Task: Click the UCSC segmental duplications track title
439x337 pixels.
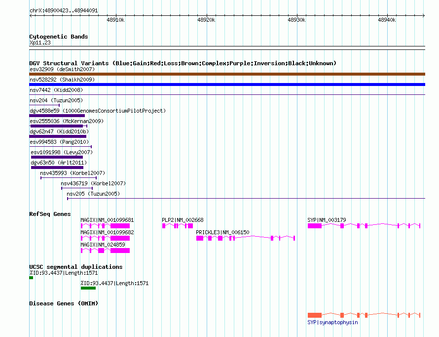Action: [76, 267]
